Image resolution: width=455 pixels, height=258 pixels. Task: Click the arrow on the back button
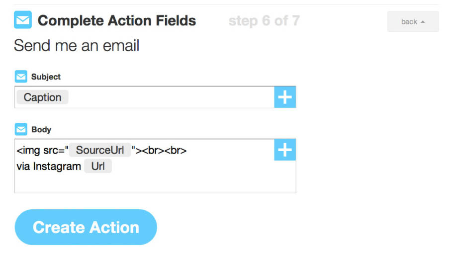(x=423, y=22)
